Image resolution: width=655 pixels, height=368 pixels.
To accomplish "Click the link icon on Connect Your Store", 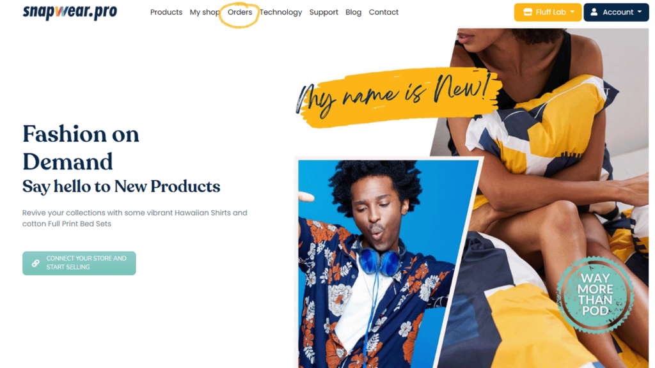I will tap(36, 263).
